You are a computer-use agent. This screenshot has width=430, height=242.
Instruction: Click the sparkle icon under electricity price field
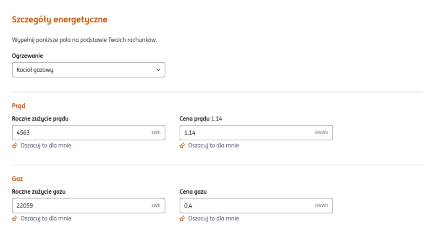182,146
